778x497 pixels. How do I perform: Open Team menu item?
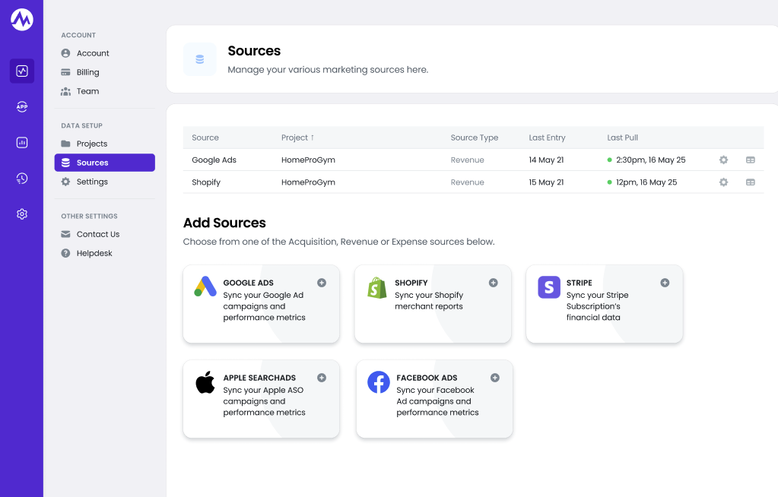[x=105, y=91]
